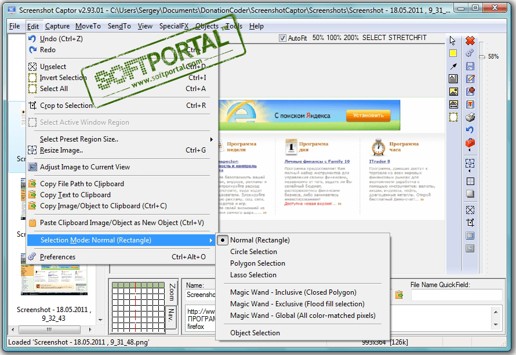Click the red X delete icon
This screenshot has height=355, width=516.
470,41
